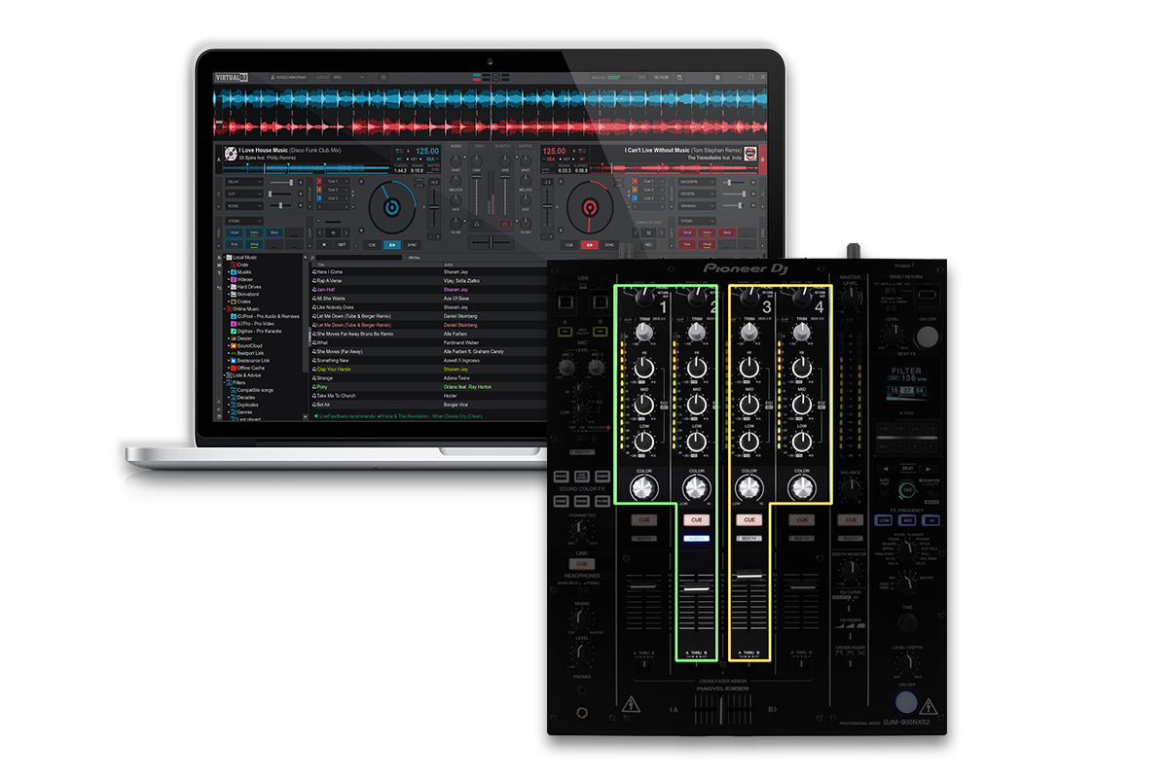
Task: Open the DELAY effect dropdown
Action: pyautogui.click(x=243, y=182)
